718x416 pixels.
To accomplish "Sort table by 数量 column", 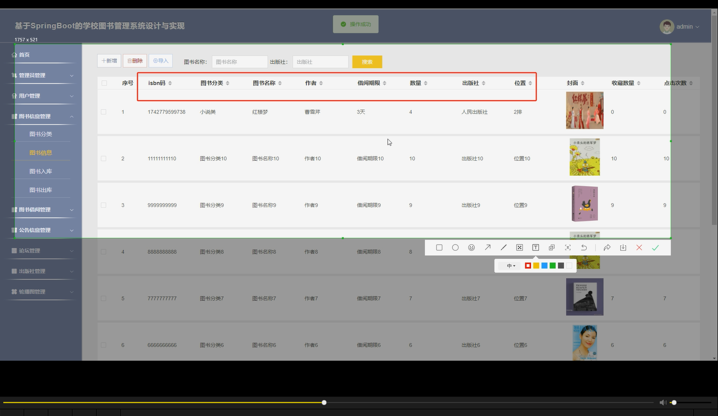I will pyautogui.click(x=426, y=83).
